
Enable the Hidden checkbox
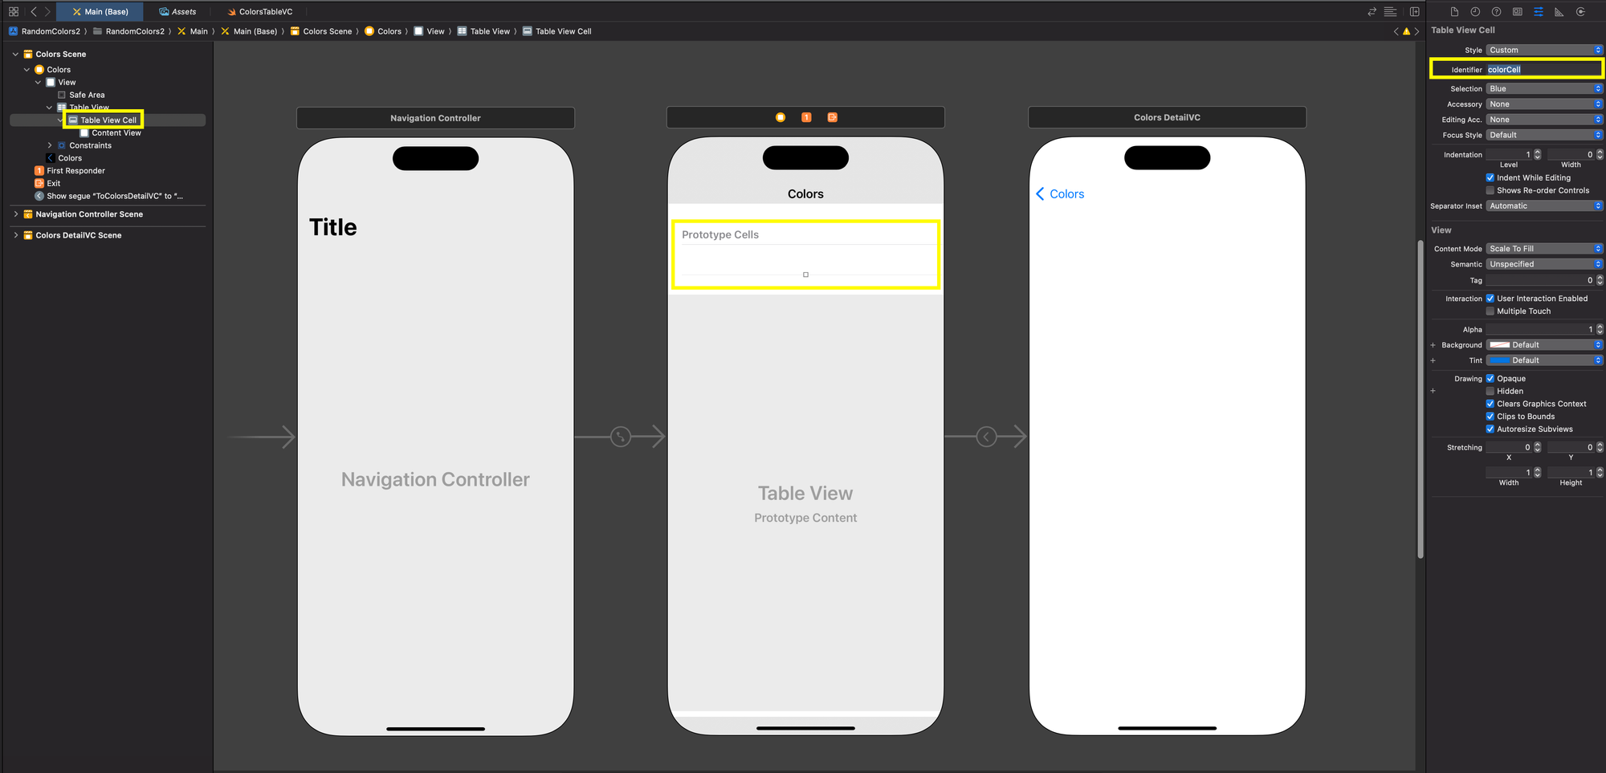coord(1490,391)
